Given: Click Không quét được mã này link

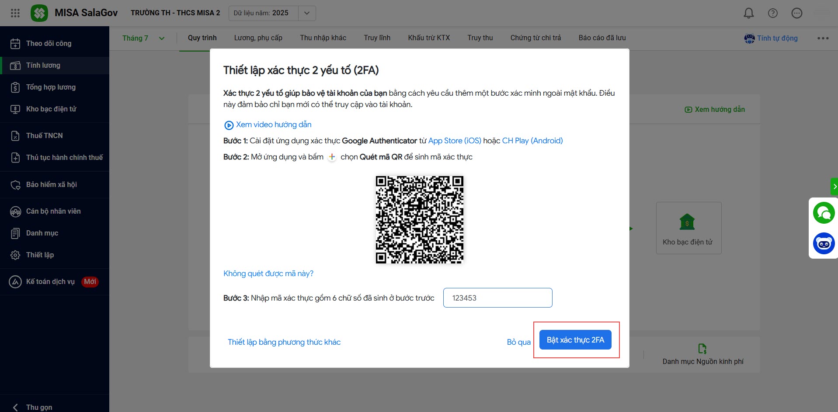Looking at the screenshot, I should tap(268, 274).
